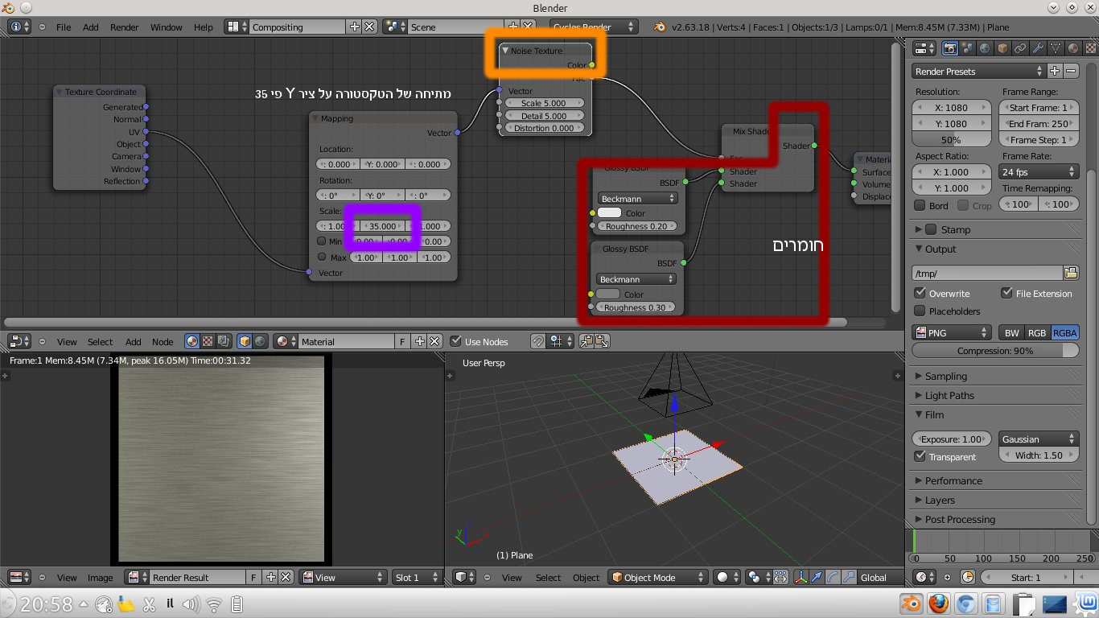Choose the BW color mode button
Image resolution: width=1099 pixels, height=618 pixels.
point(1011,332)
